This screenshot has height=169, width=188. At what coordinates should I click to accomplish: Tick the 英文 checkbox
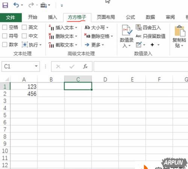[24, 27]
